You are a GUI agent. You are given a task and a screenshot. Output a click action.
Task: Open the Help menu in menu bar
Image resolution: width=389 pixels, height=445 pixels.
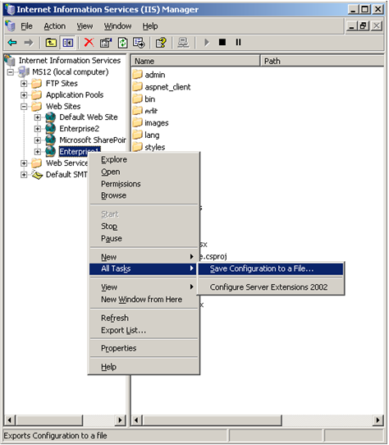point(150,26)
